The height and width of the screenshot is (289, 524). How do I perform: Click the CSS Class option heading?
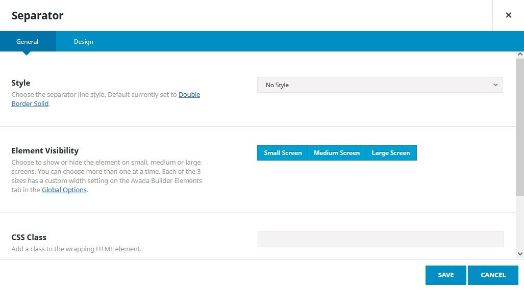click(29, 238)
